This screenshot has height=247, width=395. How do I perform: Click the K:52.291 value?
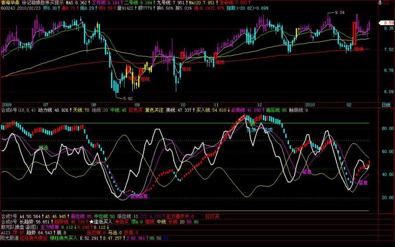tap(90, 238)
